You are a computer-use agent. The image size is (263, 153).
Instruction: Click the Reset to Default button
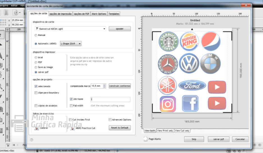pos(120,128)
